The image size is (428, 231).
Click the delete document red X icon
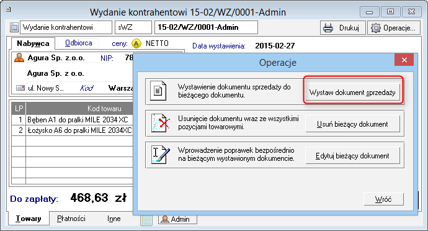point(160,123)
